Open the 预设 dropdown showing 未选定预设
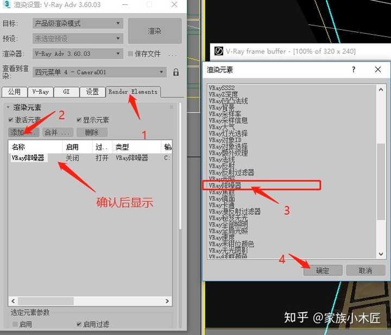Image resolution: width=391 pixels, height=335 pixels. tap(78, 39)
